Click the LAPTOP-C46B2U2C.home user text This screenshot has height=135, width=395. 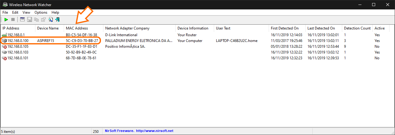(236, 41)
